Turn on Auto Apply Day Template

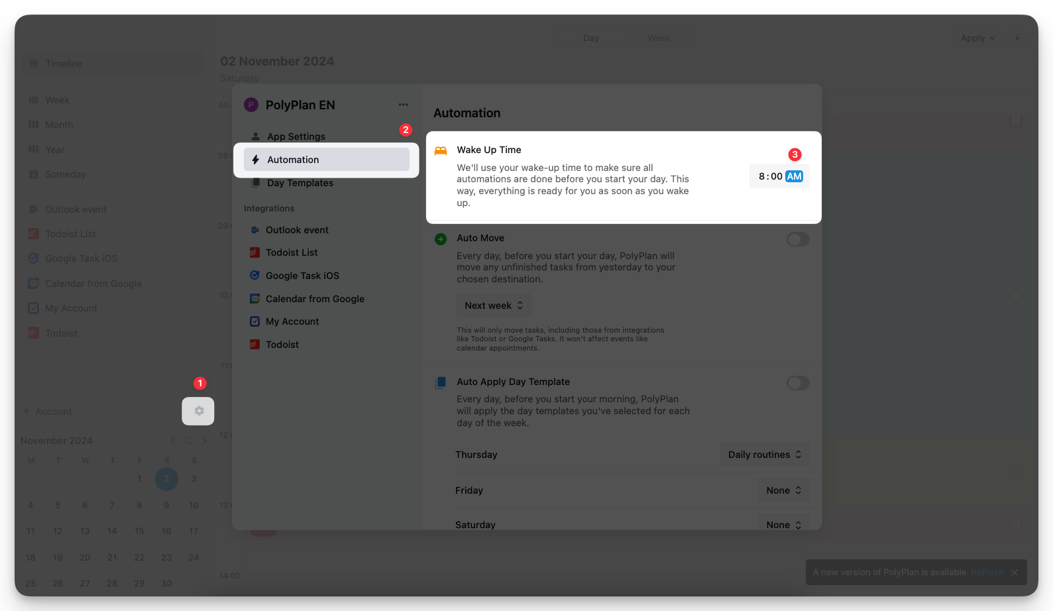click(797, 383)
